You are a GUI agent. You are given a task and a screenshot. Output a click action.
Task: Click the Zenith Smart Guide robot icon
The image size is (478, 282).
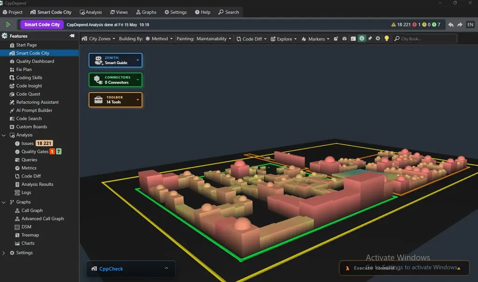point(98,60)
